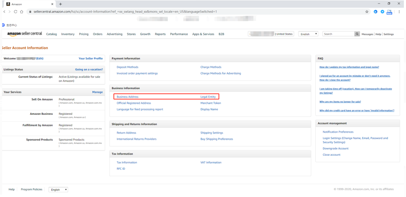Open Buy Shipping Preferences

pyautogui.click(x=217, y=139)
